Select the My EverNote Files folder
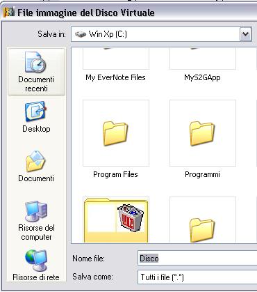Viewport: 257px width, 292px height. point(116,59)
